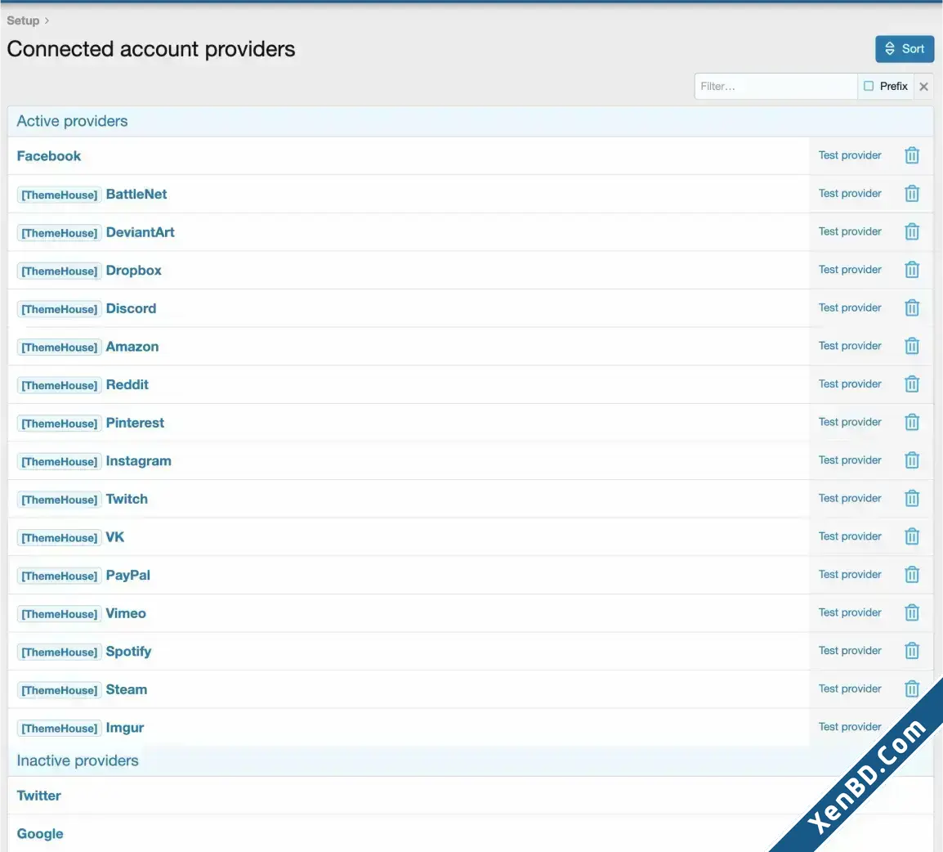Screen dimensions: 943x852
Task: Open the Facebook provider
Action: pos(49,156)
